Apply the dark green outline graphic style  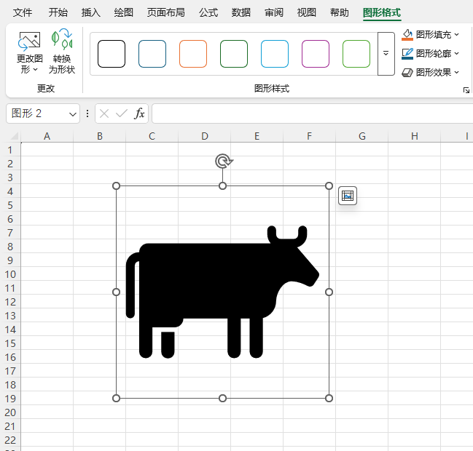click(x=234, y=54)
